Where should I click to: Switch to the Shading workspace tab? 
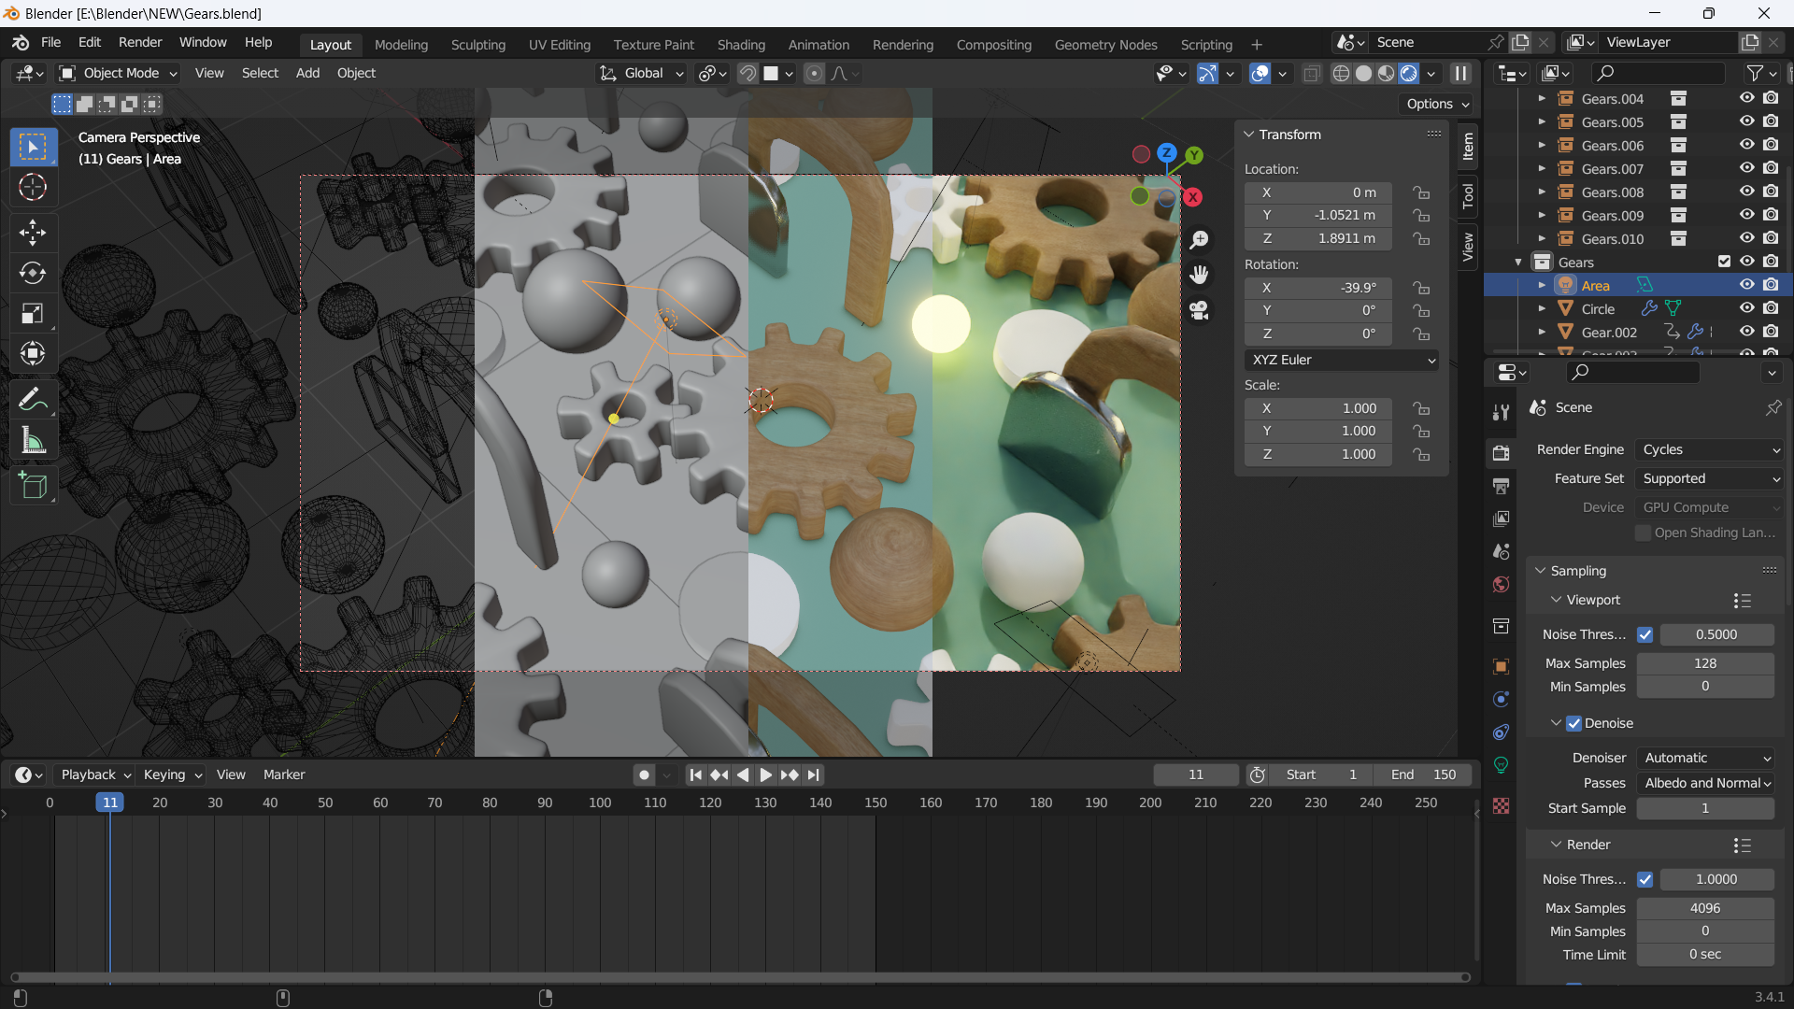[741, 45]
